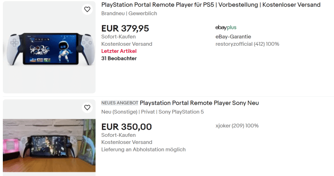
Task: Click 'Sofort-Kaufen' under EUR 379,95
Action: click(118, 37)
